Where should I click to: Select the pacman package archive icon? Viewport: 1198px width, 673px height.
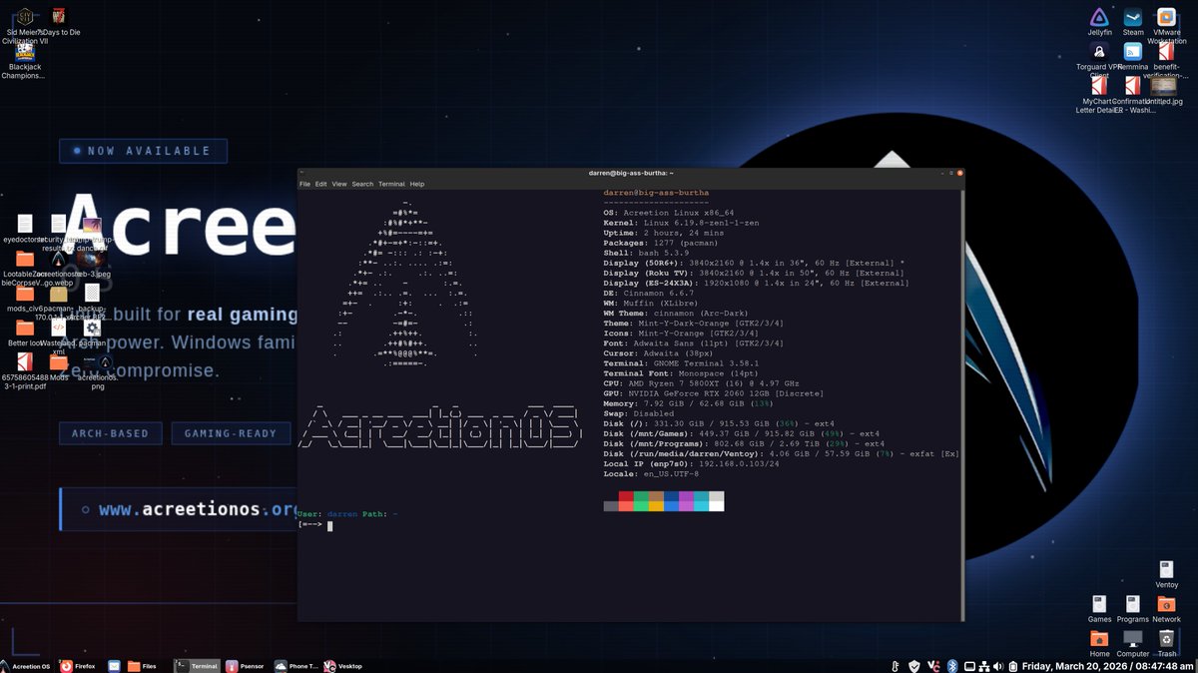(x=59, y=294)
